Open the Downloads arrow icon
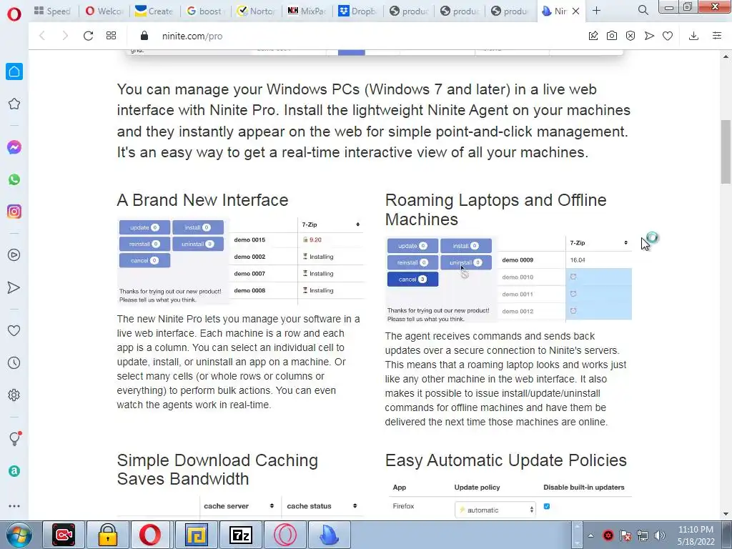This screenshot has height=549, width=732. point(693,36)
